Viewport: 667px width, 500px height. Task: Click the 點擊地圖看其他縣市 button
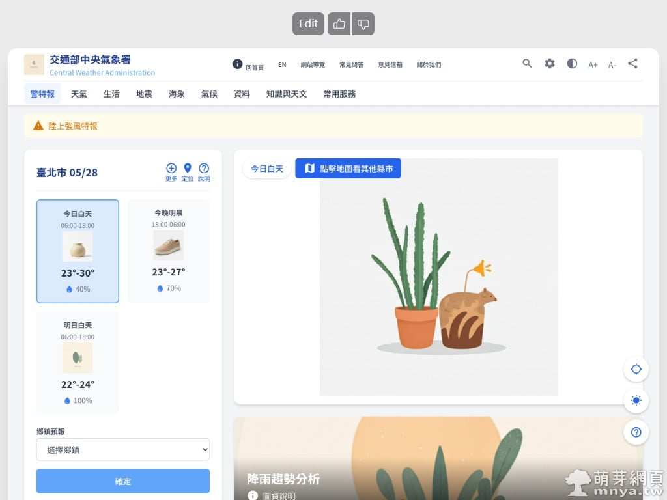[x=348, y=169]
